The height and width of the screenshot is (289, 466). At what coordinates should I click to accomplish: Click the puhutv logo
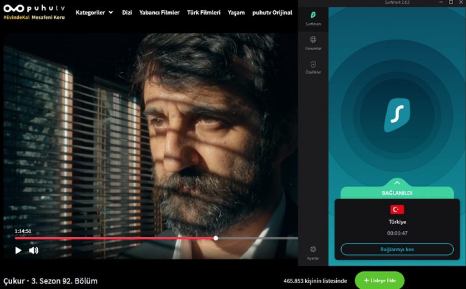34,8
